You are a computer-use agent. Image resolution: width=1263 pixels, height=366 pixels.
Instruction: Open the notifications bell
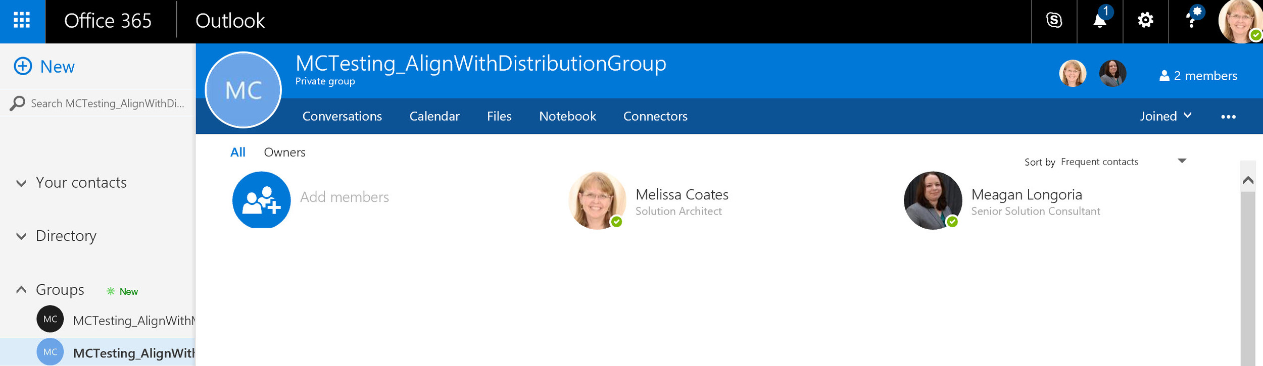click(1100, 21)
